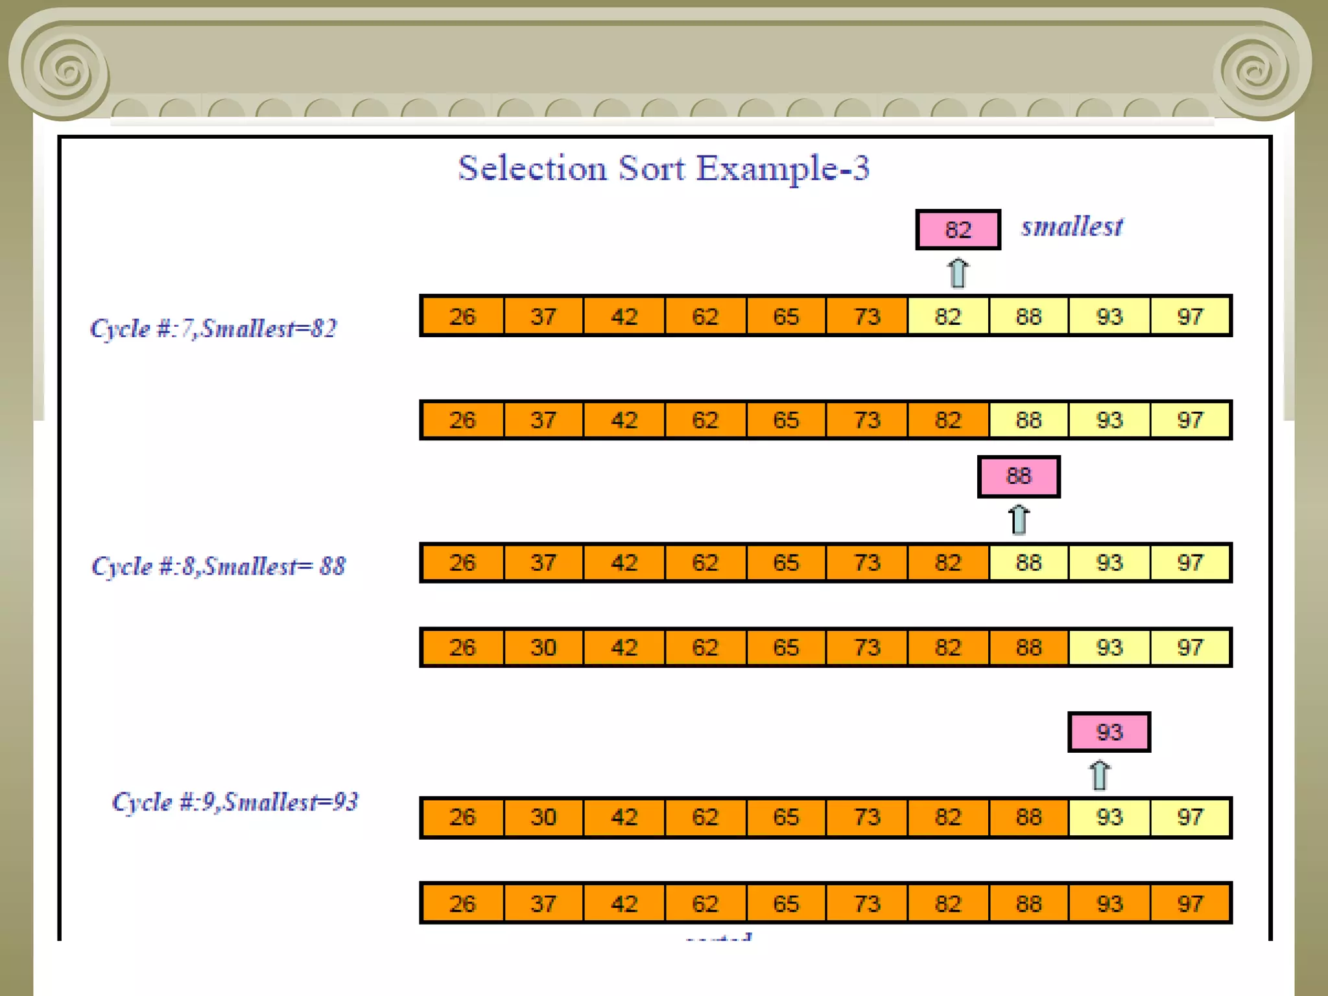Select yellow cell 93 in the Cycle #:9 row
1328x996 pixels.
click(x=1109, y=818)
